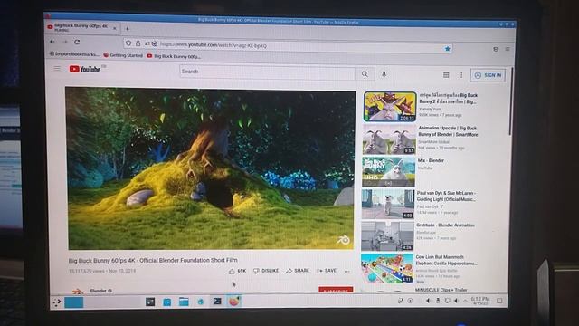Click the SAVE button
The width and height of the screenshot is (579, 326).
click(x=327, y=271)
